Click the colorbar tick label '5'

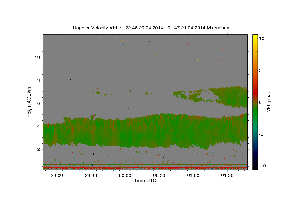[x=260, y=70]
